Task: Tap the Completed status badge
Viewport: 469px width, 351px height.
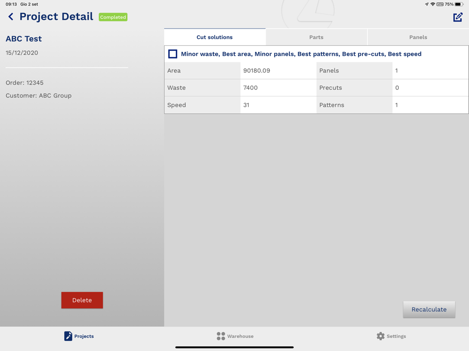Action: tap(113, 17)
